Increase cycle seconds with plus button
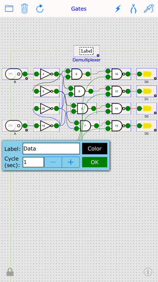 [71, 162]
